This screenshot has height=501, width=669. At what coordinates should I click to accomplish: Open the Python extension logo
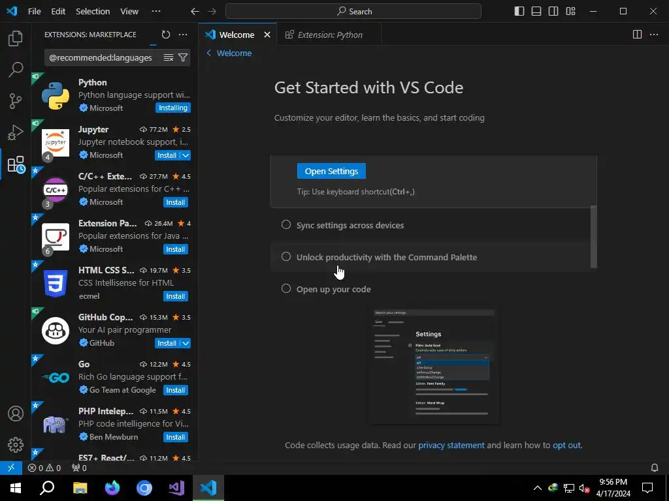pyautogui.click(x=56, y=95)
